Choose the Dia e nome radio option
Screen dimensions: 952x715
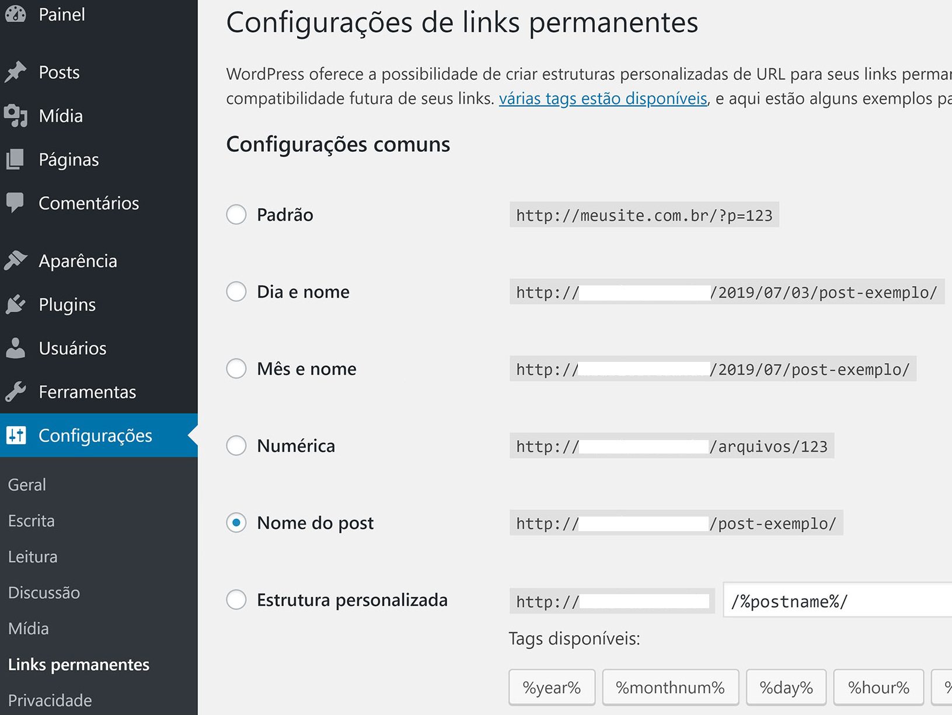tap(236, 292)
